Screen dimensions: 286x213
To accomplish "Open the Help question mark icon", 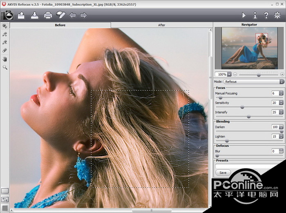I will [266, 15].
